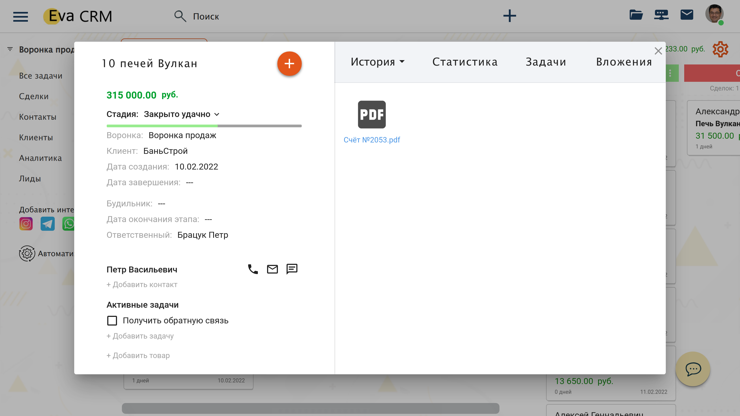
Task: Open the chat message icon beside contact
Action: pyautogui.click(x=292, y=269)
